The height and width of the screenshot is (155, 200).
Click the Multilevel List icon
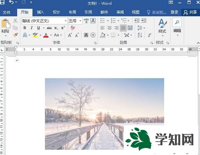(124, 21)
